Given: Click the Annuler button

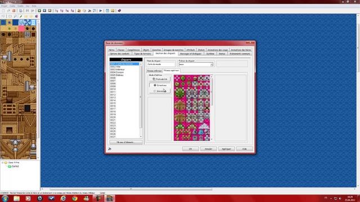Looking at the screenshot, I should click(x=208, y=149).
